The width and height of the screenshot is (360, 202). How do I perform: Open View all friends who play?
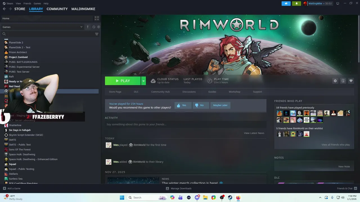(336, 145)
